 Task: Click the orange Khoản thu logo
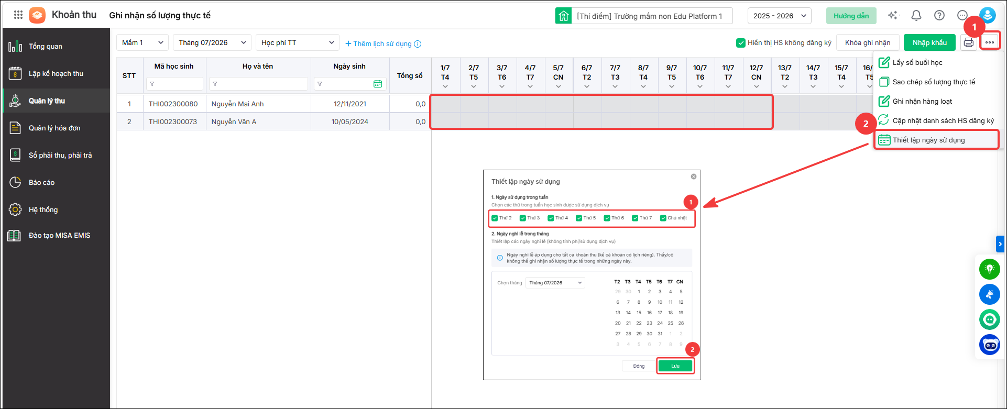[x=37, y=15]
